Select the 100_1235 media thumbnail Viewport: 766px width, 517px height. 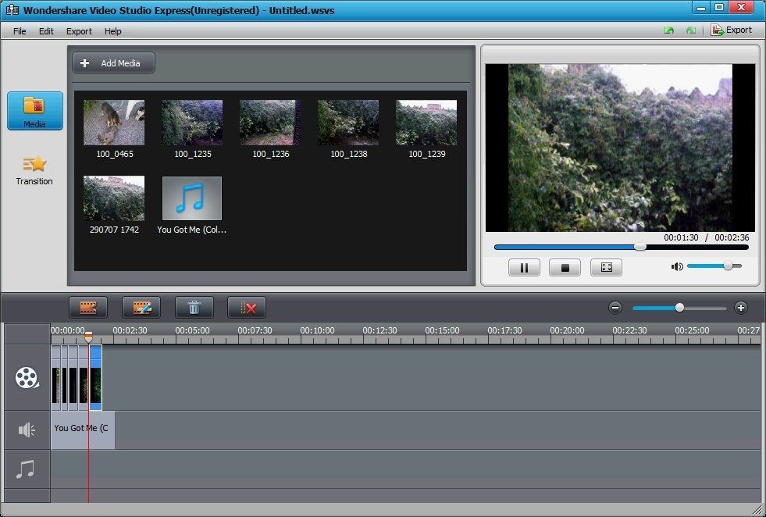pyautogui.click(x=191, y=122)
